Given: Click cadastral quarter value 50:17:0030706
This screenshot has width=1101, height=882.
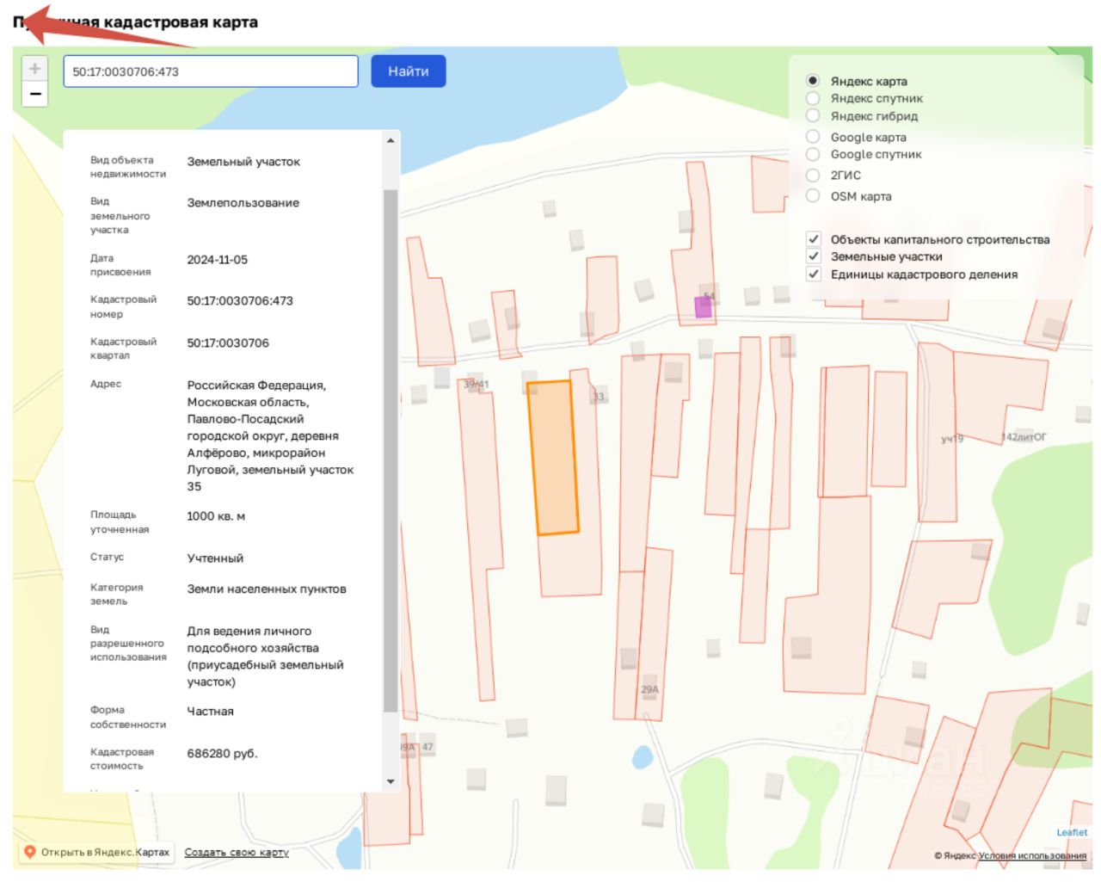Looking at the screenshot, I should pyautogui.click(x=228, y=343).
